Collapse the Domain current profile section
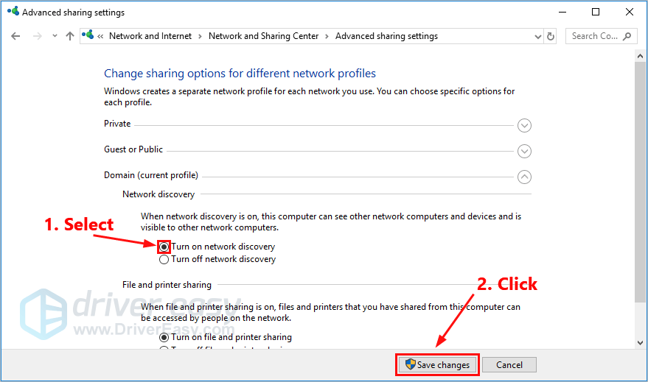This screenshot has width=648, height=382. [x=524, y=177]
